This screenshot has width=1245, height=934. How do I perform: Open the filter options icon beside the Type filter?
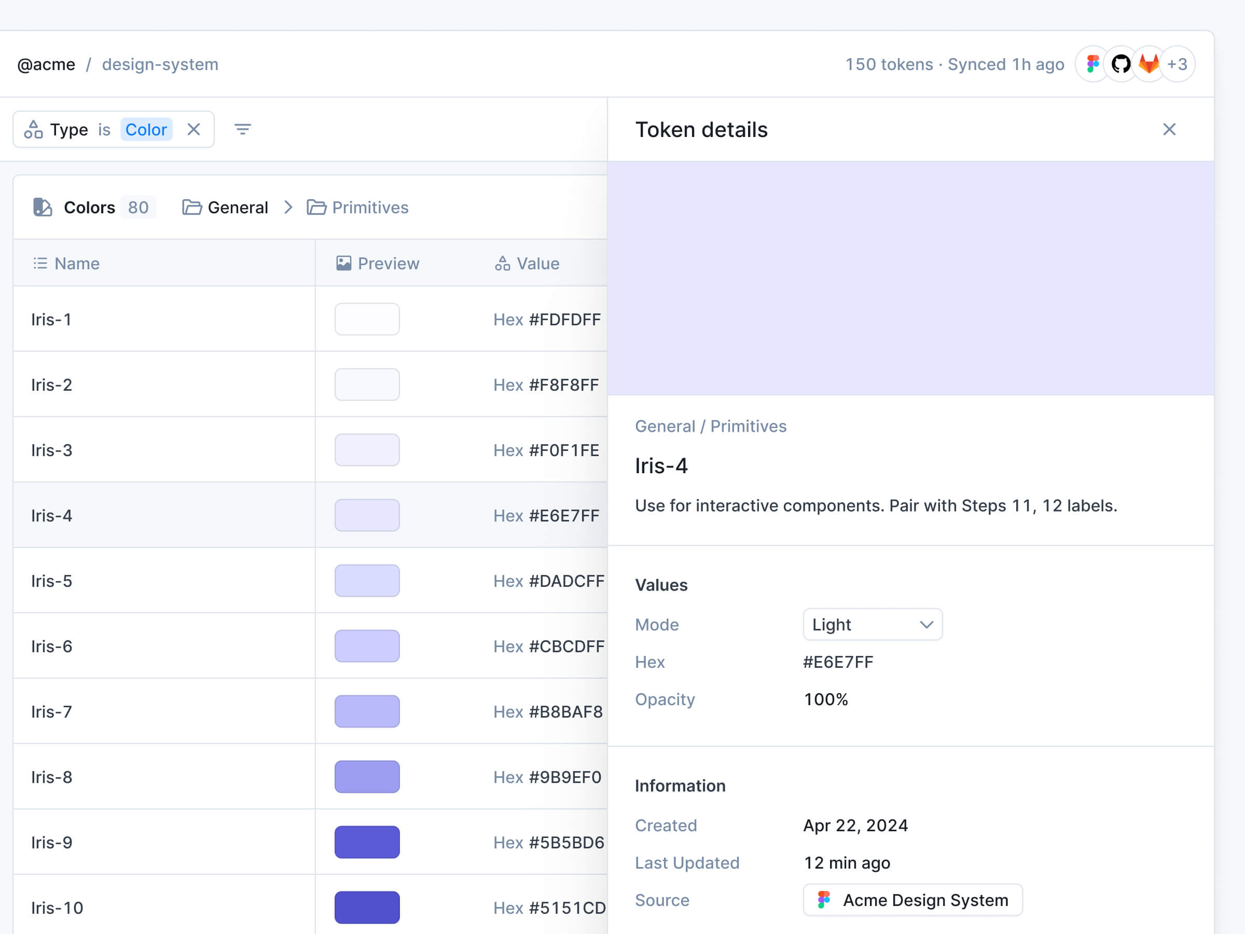pyautogui.click(x=243, y=129)
